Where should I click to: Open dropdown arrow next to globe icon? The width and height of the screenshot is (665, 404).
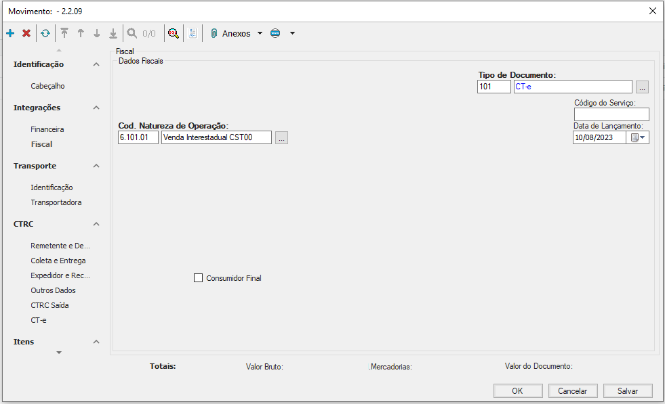coord(292,33)
